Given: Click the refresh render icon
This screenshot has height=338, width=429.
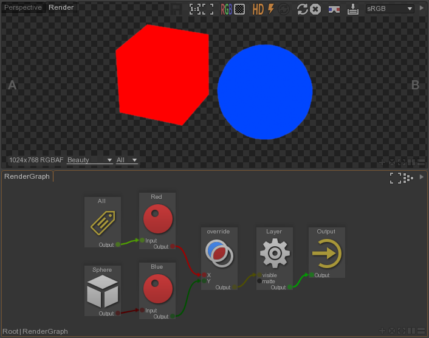Looking at the screenshot, I should 302,9.
